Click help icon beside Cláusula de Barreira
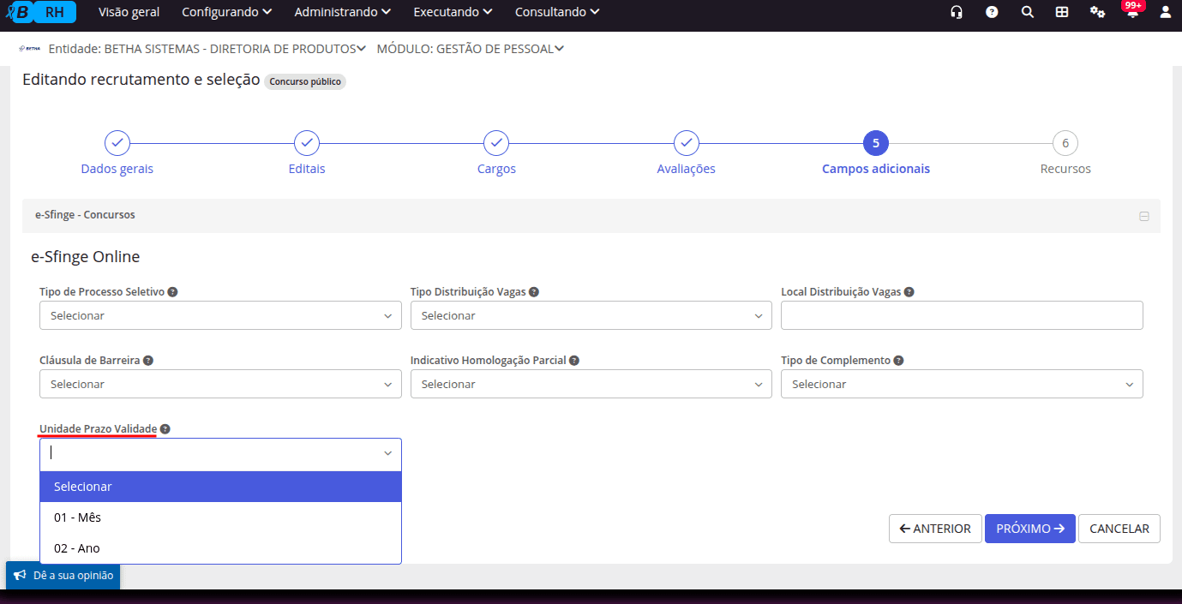The height and width of the screenshot is (604, 1182). click(x=148, y=361)
